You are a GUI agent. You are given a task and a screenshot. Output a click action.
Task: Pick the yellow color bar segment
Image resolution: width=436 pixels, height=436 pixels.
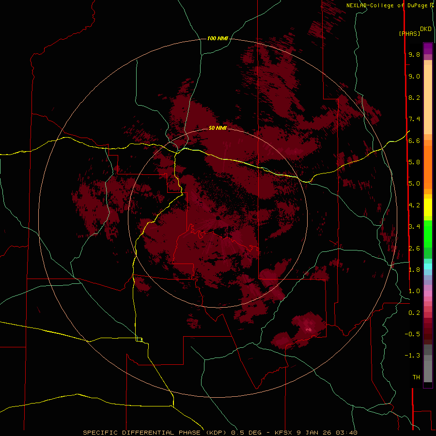coord(428,207)
